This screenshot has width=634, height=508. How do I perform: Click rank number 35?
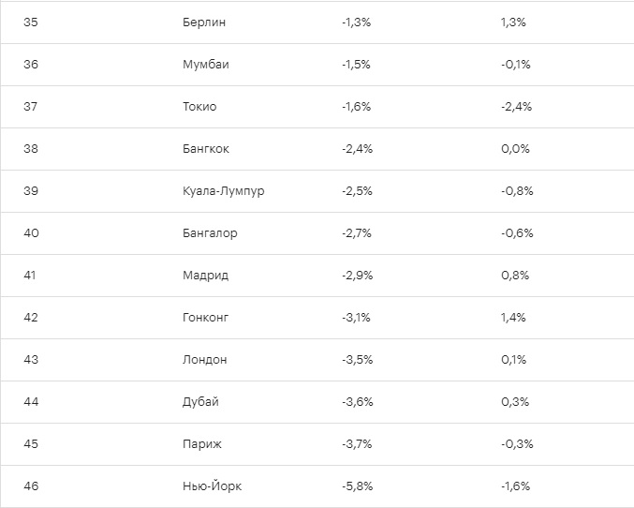pyautogui.click(x=31, y=22)
